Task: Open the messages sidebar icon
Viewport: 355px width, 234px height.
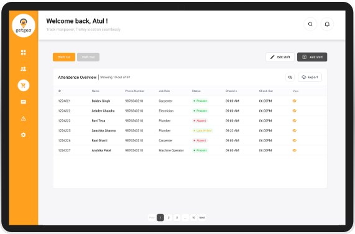Action: 24,102
